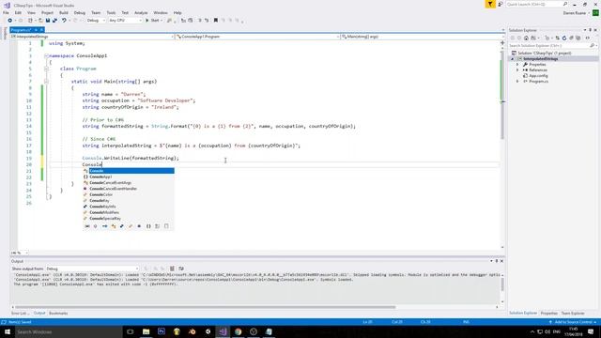The height and width of the screenshot is (338, 601).
Task: Open the Show output from Debug dropdown
Action: click(x=92, y=269)
